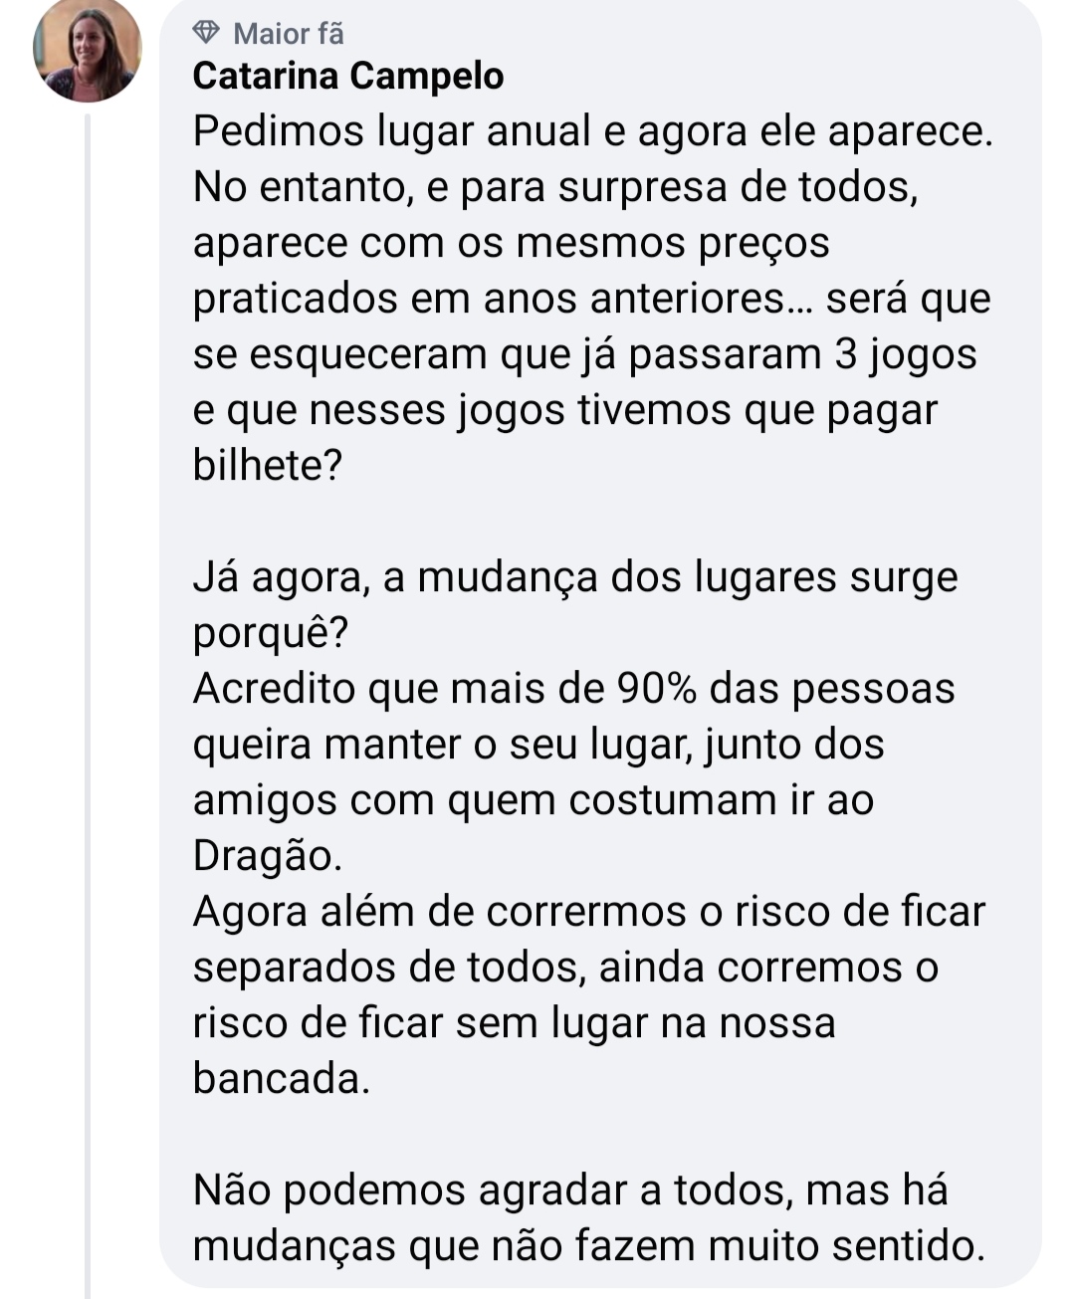Viewport: 1075px width, 1299px height.
Task: Click line "Agora além de corrermos o risco"
Action: 588,912
